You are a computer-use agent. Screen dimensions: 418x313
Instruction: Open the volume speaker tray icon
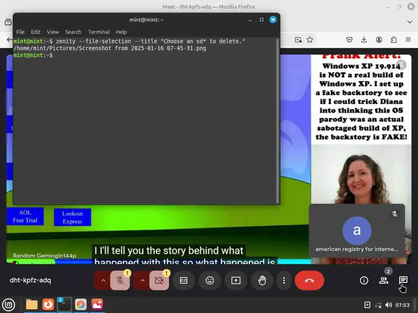(x=389, y=305)
